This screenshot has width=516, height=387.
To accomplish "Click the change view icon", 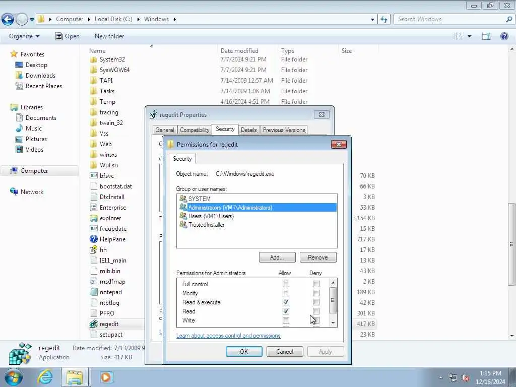I will click(x=459, y=36).
